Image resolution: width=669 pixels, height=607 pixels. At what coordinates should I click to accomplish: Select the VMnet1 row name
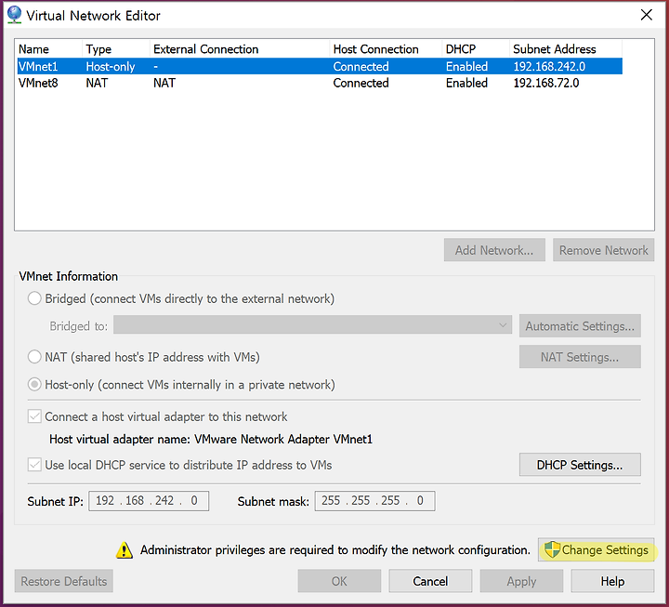click(38, 67)
